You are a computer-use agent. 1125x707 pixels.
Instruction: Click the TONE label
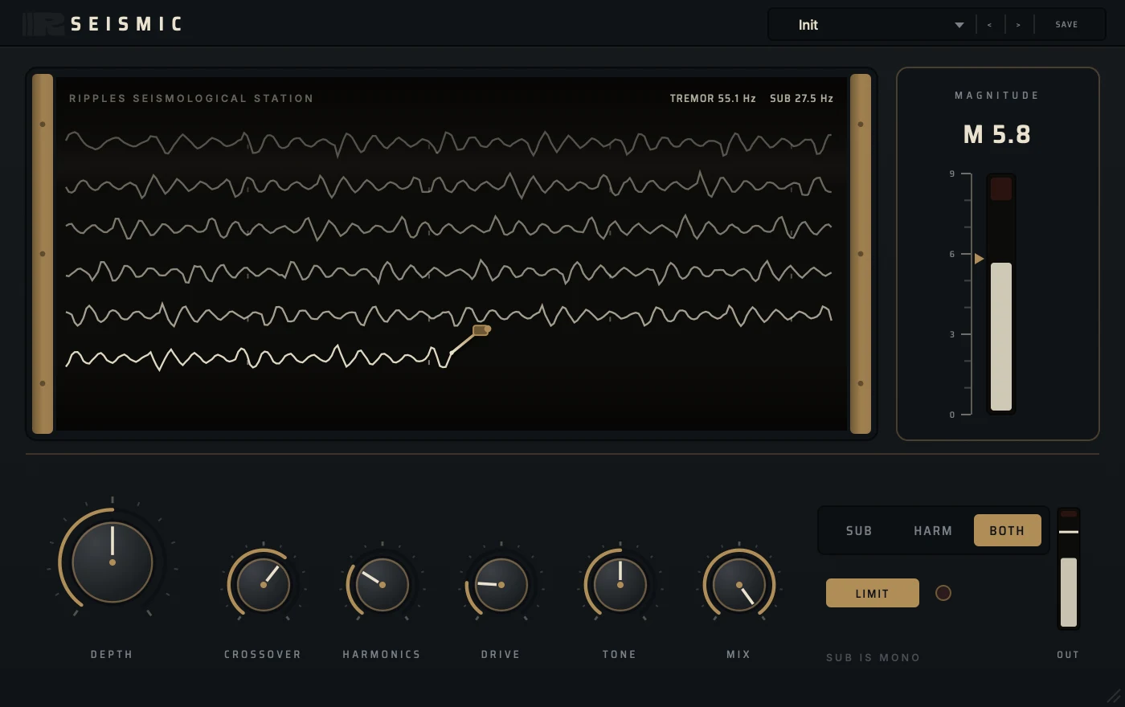(620, 654)
